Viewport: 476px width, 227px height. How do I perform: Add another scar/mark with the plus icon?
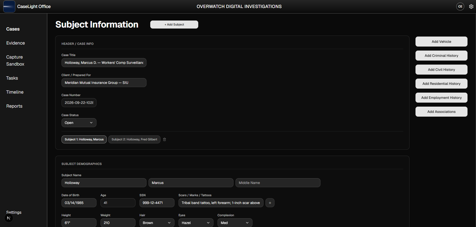click(x=270, y=203)
